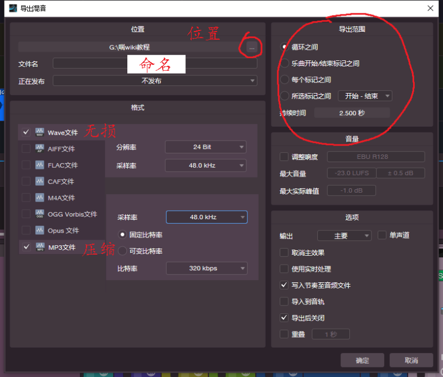Click the M4A文件 format icon
Screen dimensions: 443x377
point(40,198)
